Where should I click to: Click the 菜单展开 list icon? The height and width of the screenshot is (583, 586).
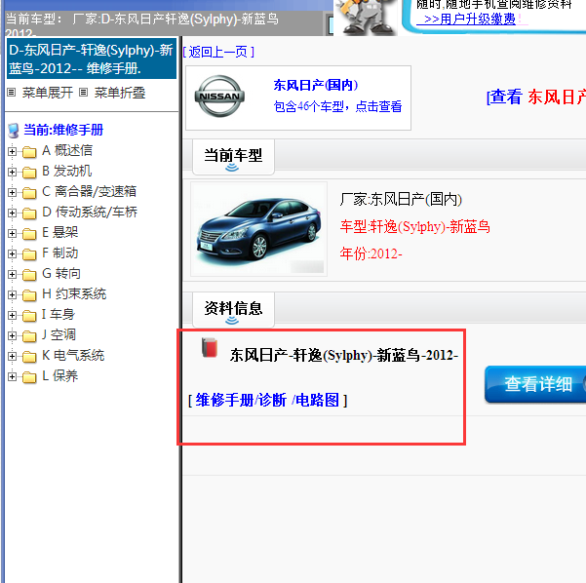click(x=12, y=92)
